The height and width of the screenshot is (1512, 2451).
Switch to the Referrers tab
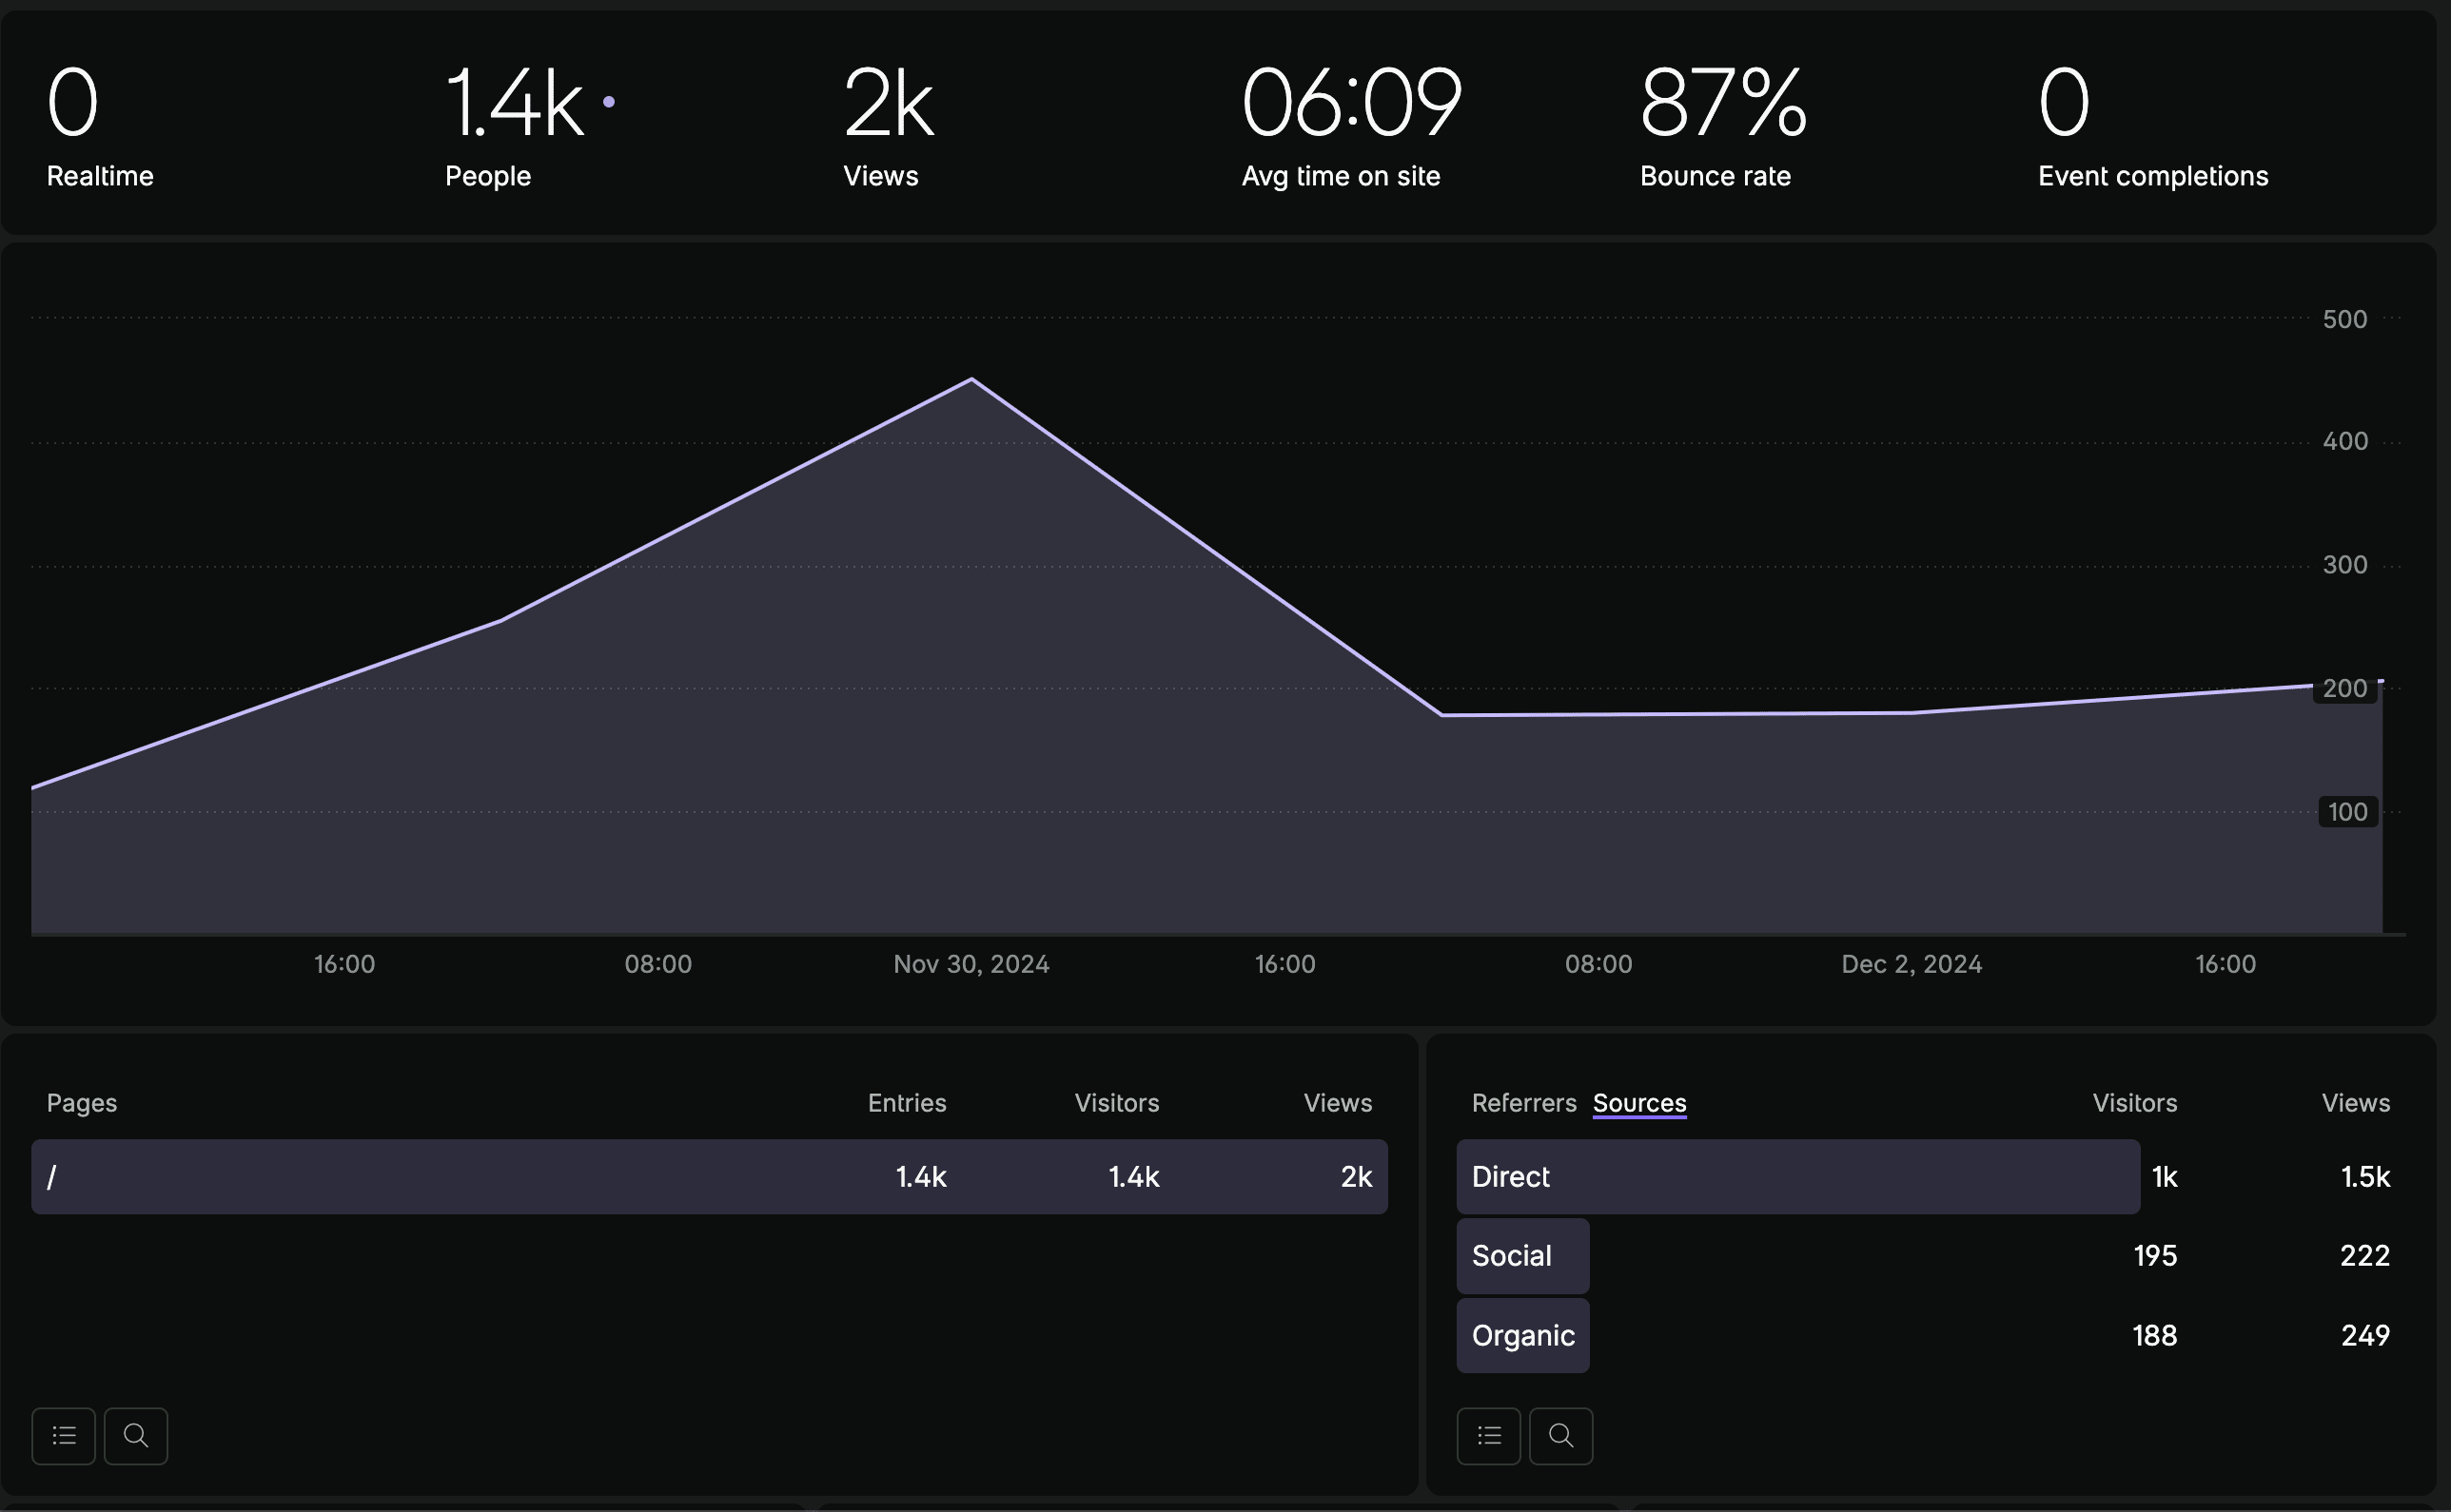1523,1103
